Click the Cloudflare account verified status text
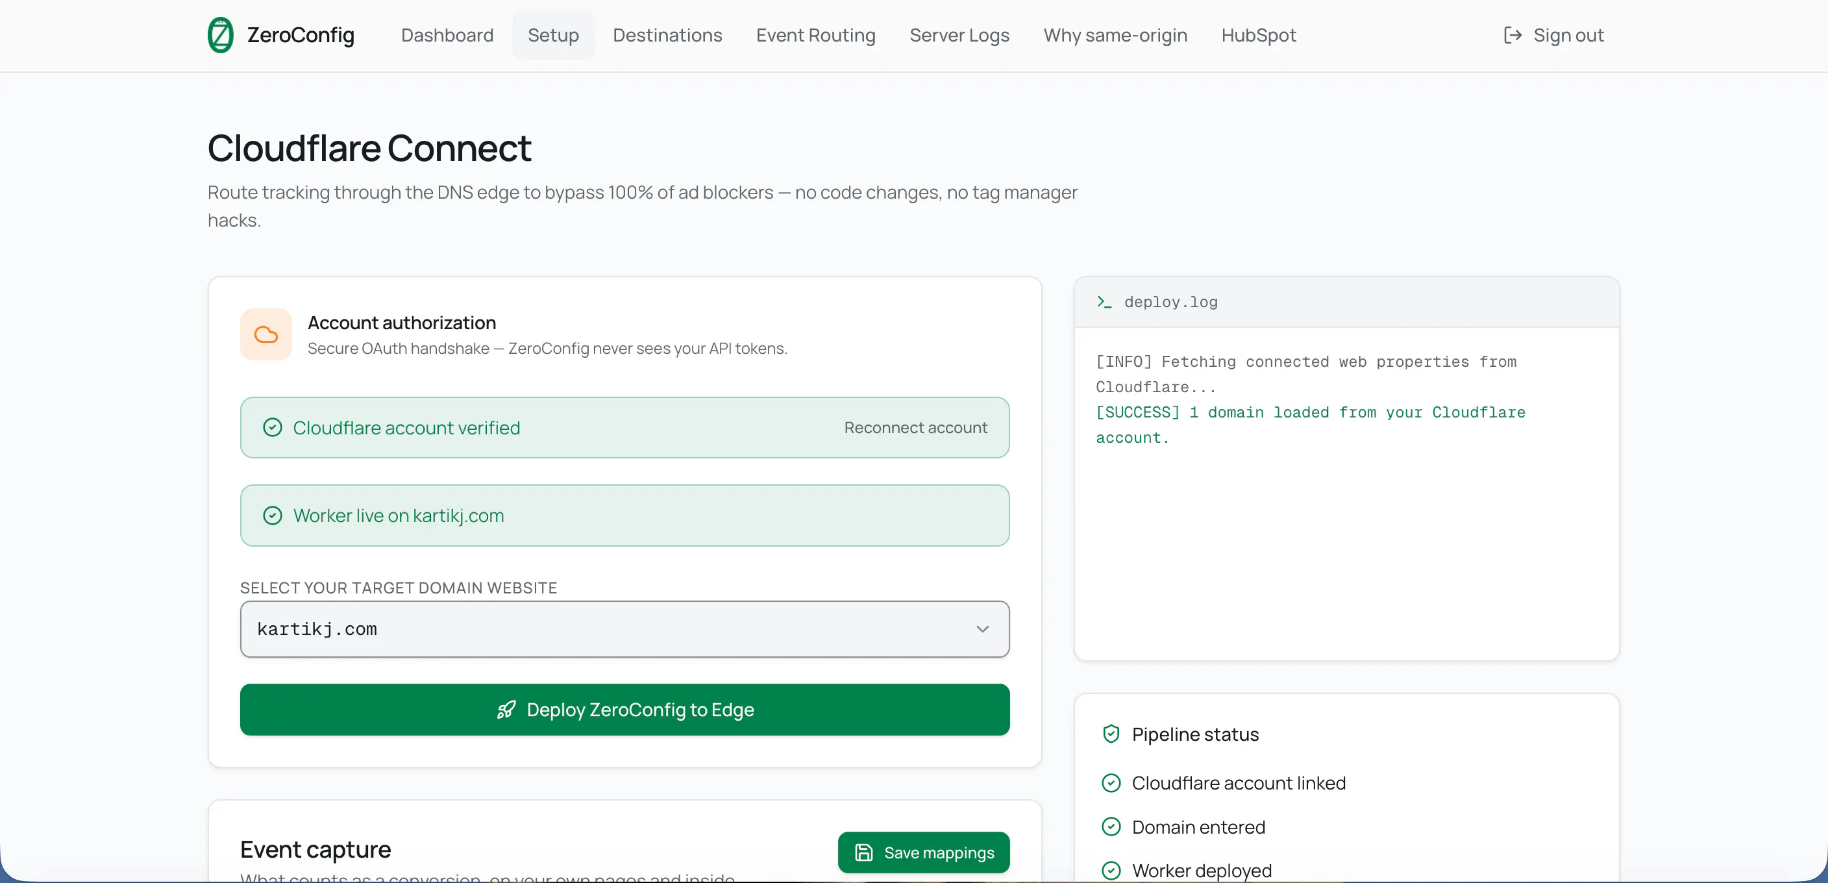 point(406,427)
